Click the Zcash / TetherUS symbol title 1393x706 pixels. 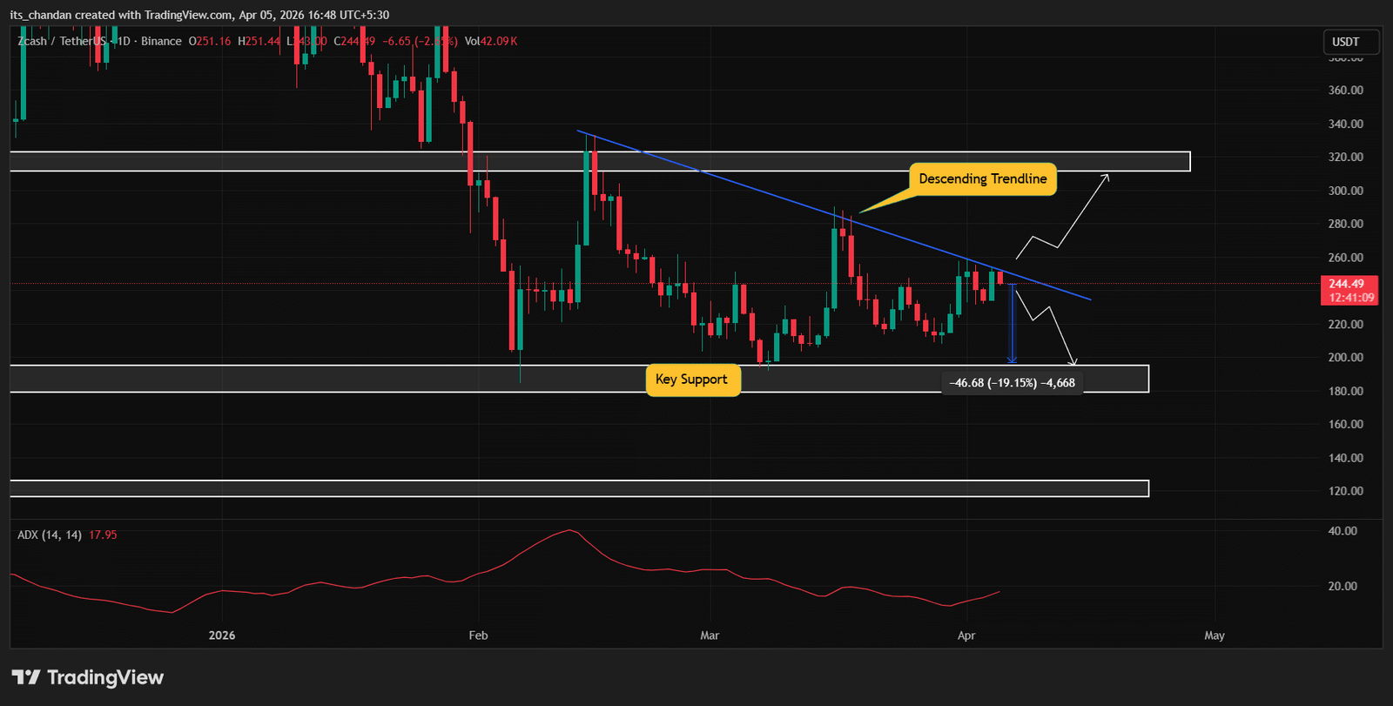[63, 41]
